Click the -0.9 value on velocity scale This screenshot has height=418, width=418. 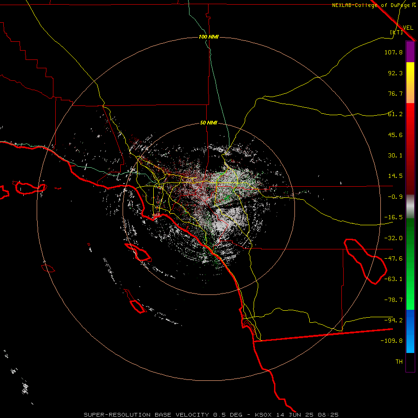395,197
